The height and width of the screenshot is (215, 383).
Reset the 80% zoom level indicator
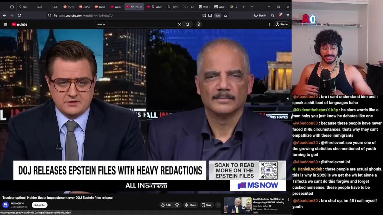click(x=218, y=16)
